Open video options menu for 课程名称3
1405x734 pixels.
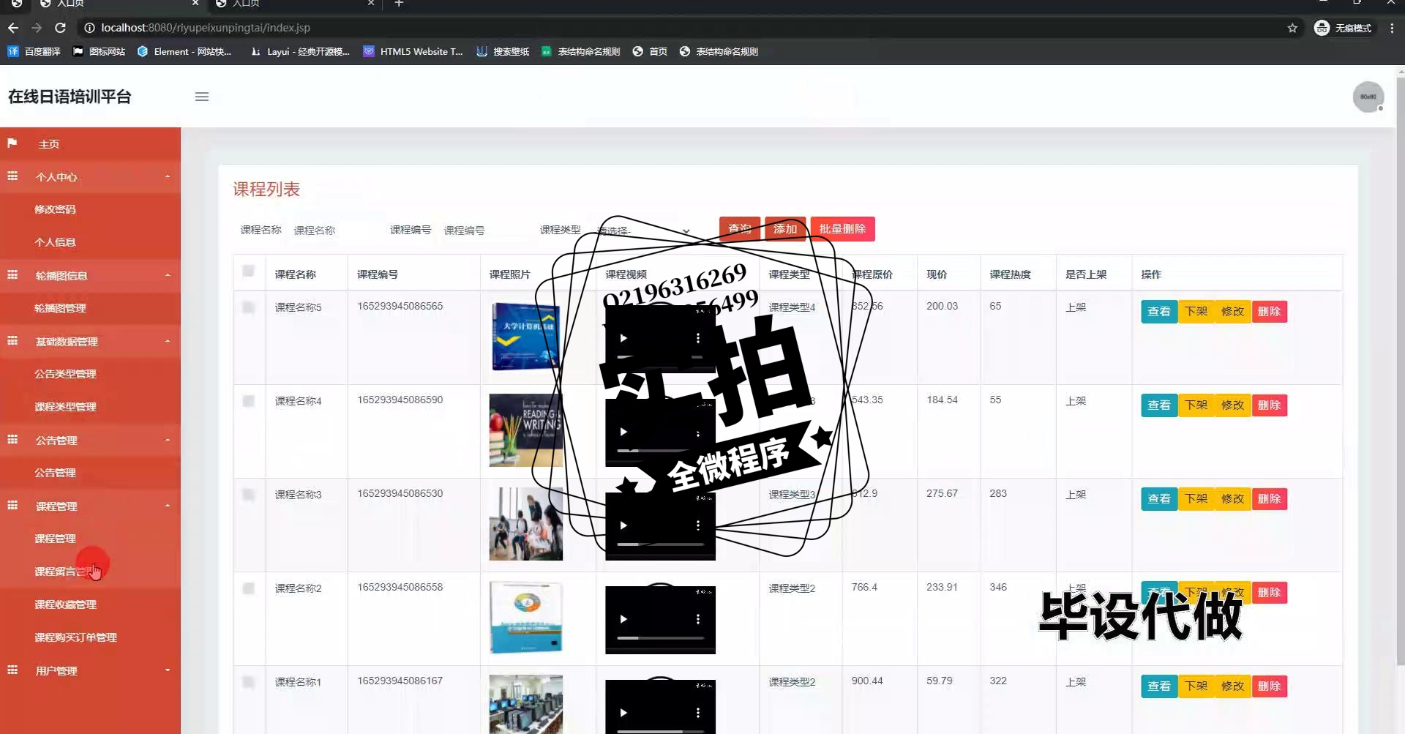point(698,525)
